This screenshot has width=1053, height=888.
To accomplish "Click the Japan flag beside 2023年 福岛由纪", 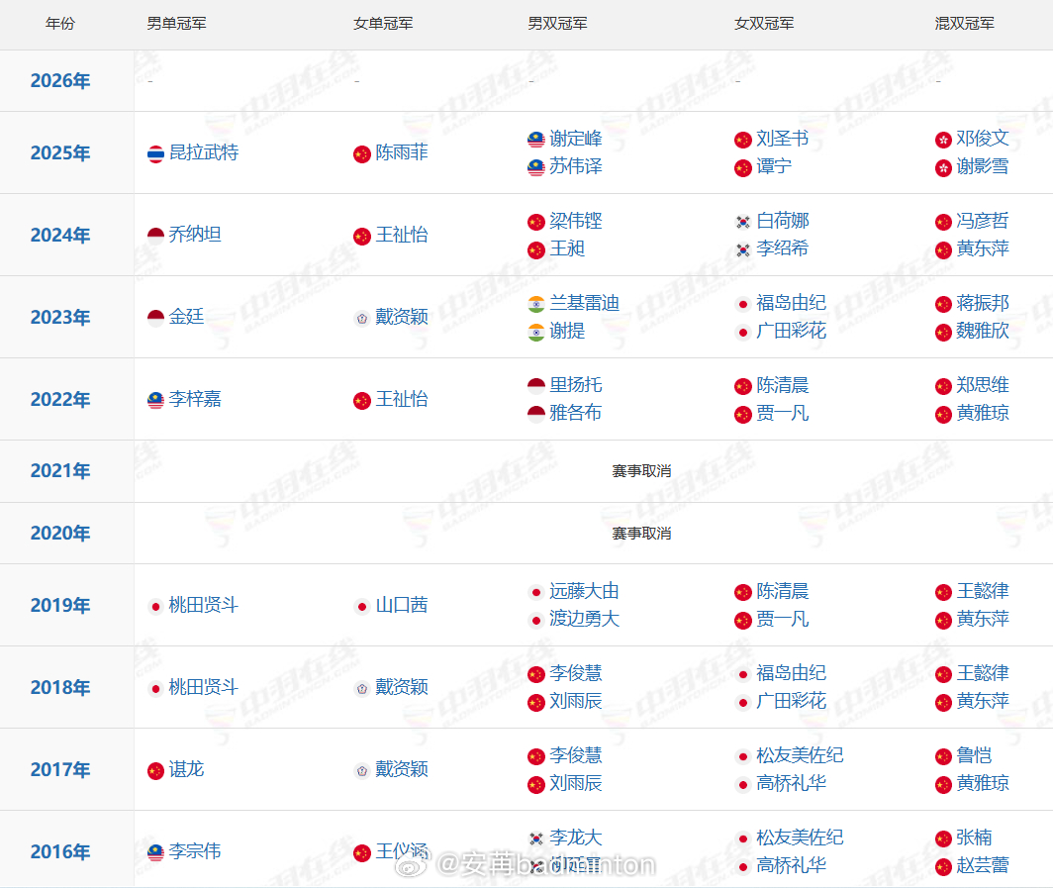I will pyautogui.click(x=742, y=304).
